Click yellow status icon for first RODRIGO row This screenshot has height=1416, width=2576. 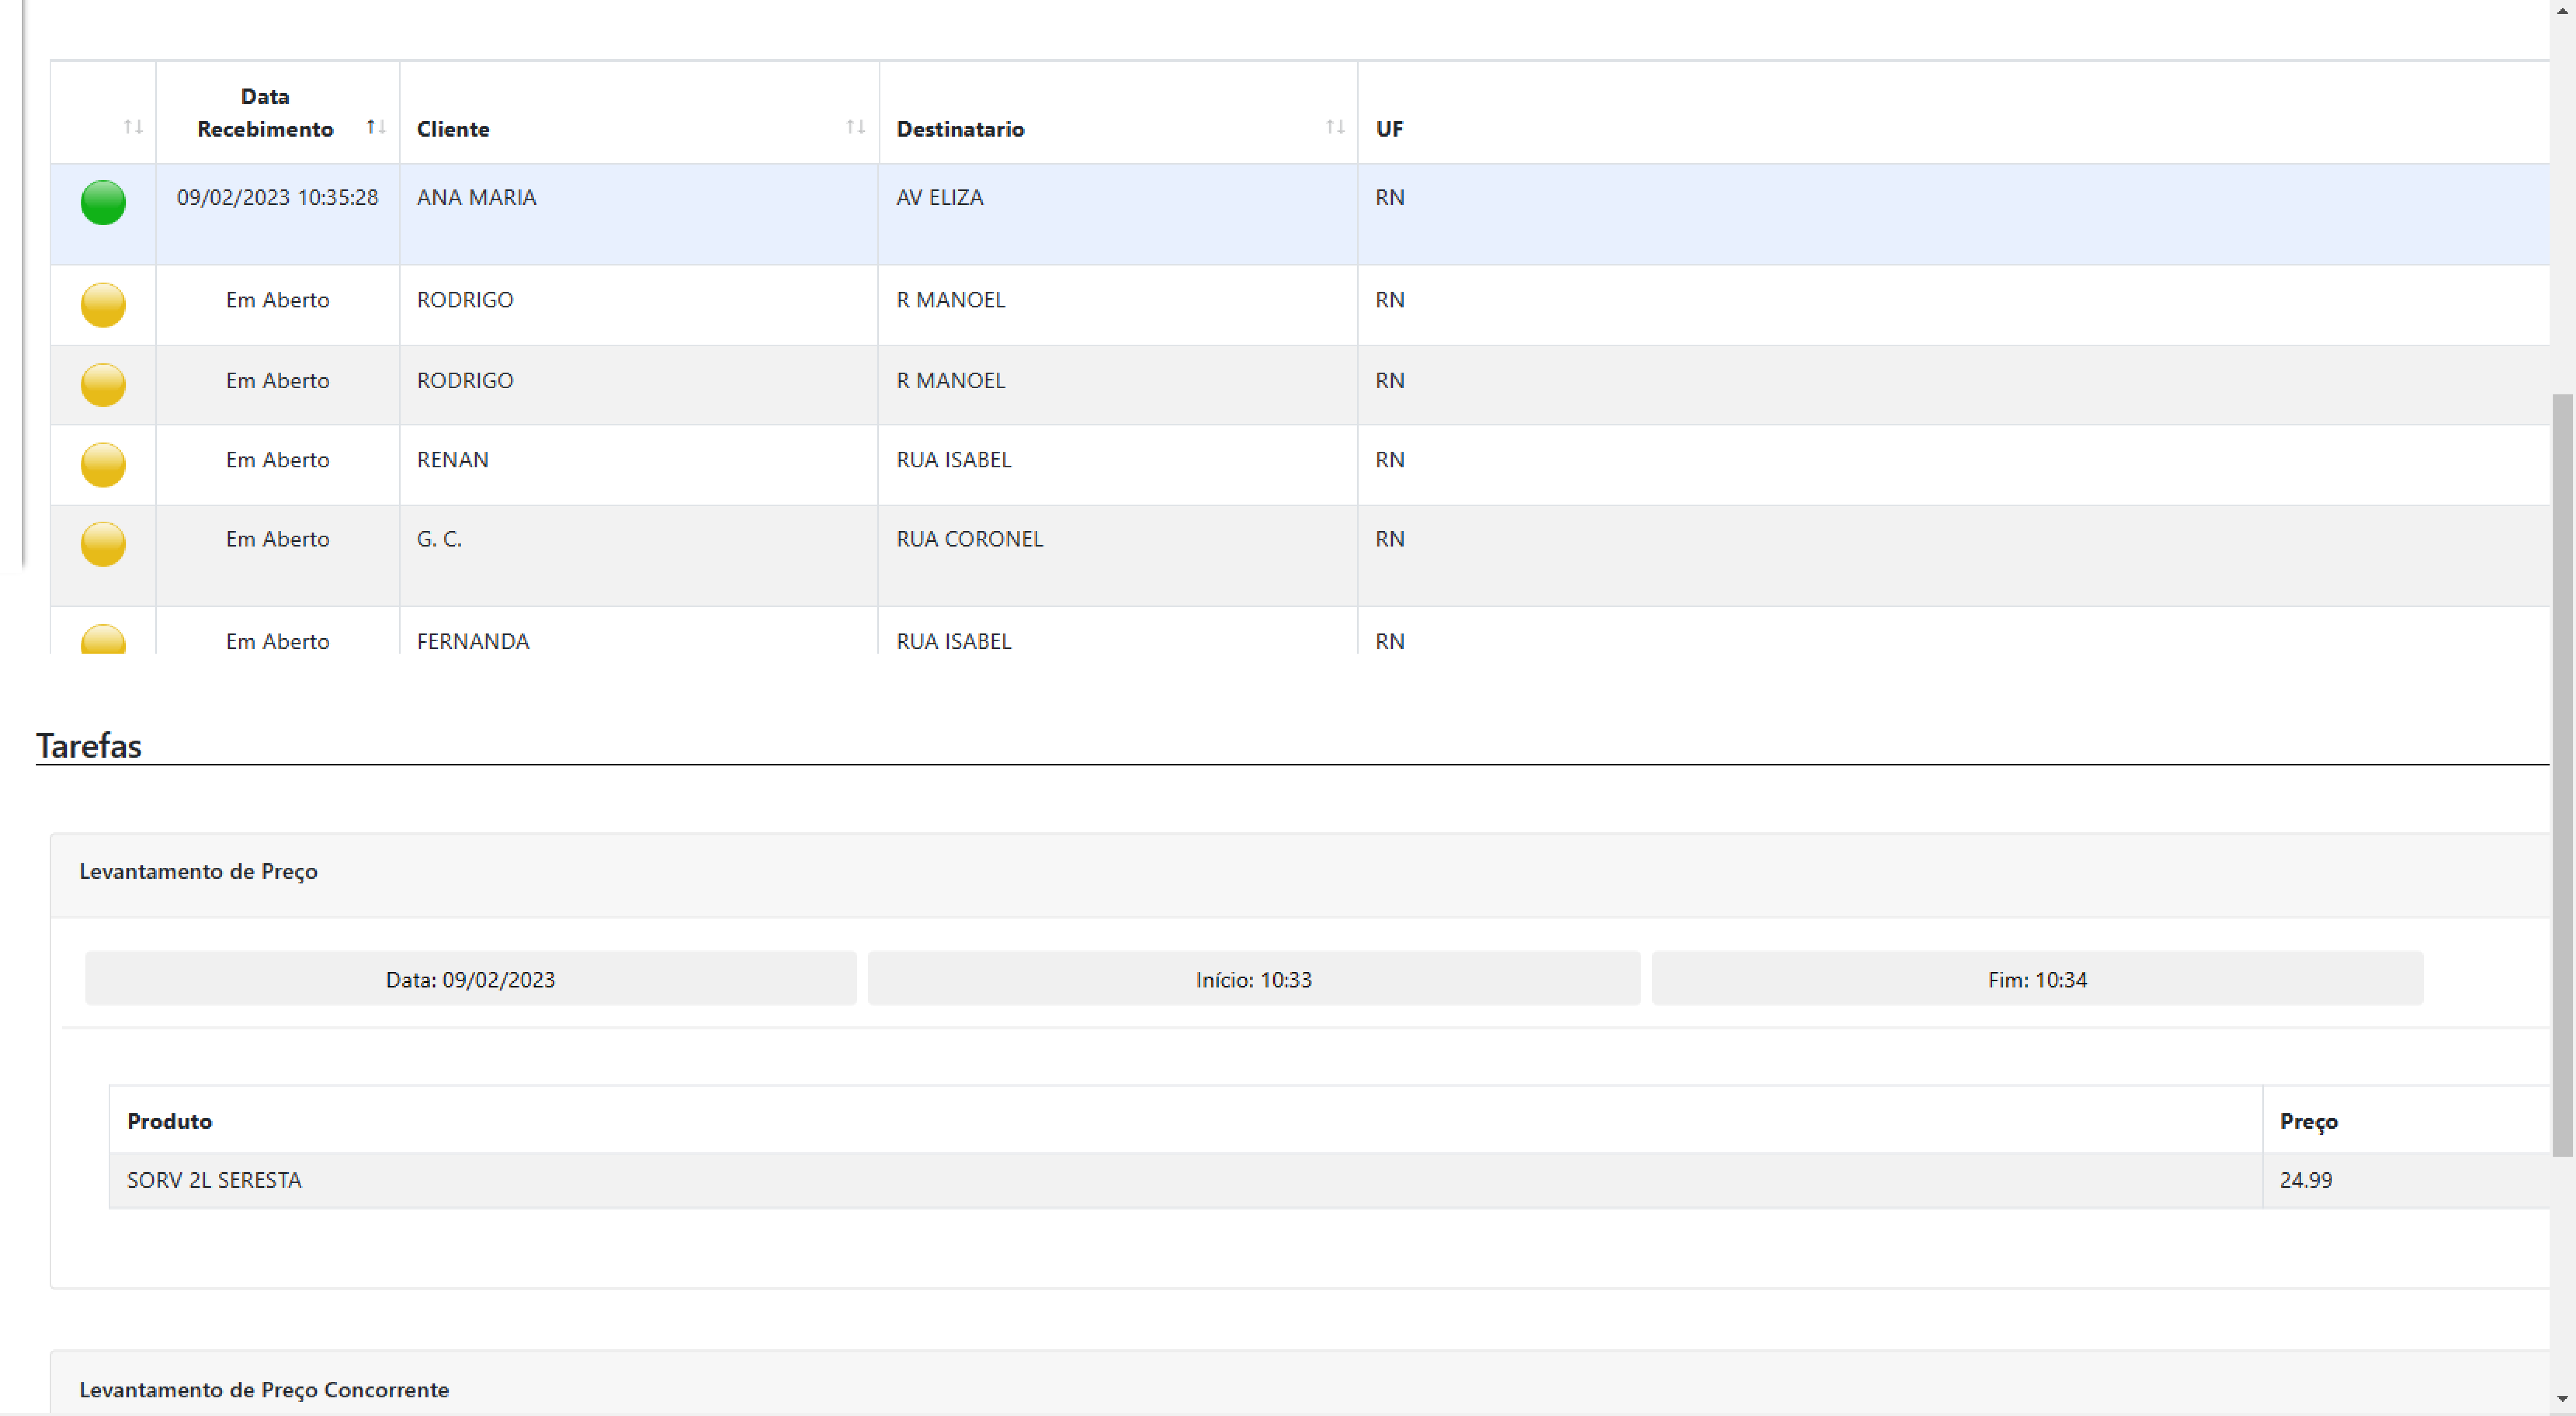[x=103, y=304]
